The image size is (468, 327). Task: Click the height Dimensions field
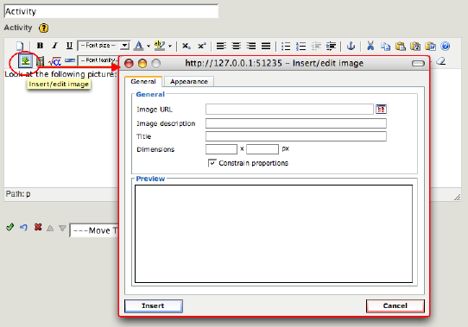262,149
